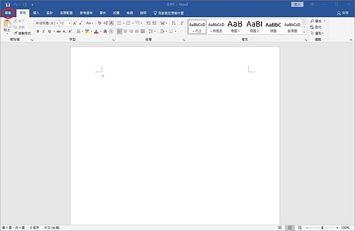This screenshot has height=231, width=355.
Task: Save document with quick access Save icon
Action: coord(8,5)
